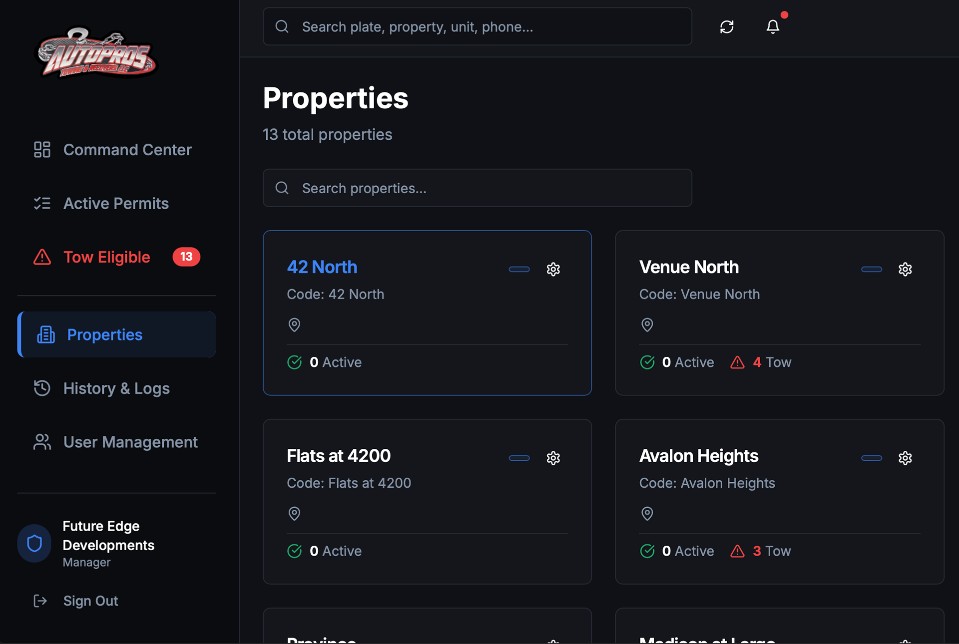Toggle the pill switch on Avalon Heights card
959x644 pixels.
click(872, 458)
